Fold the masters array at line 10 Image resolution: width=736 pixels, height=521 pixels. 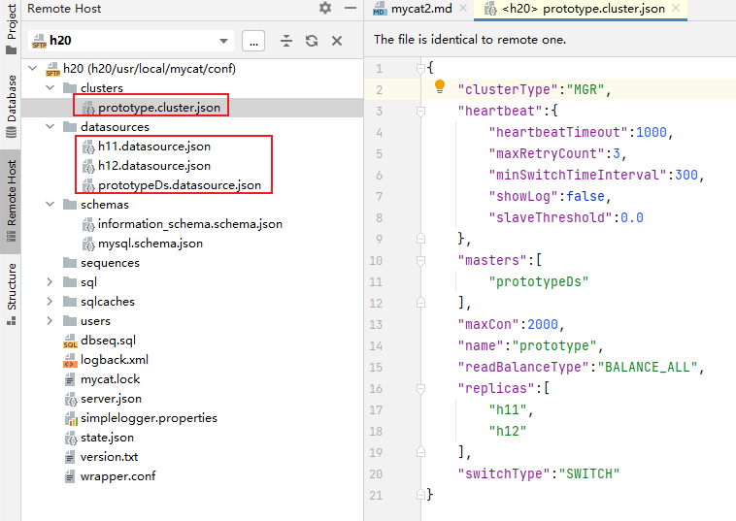[420, 261]
